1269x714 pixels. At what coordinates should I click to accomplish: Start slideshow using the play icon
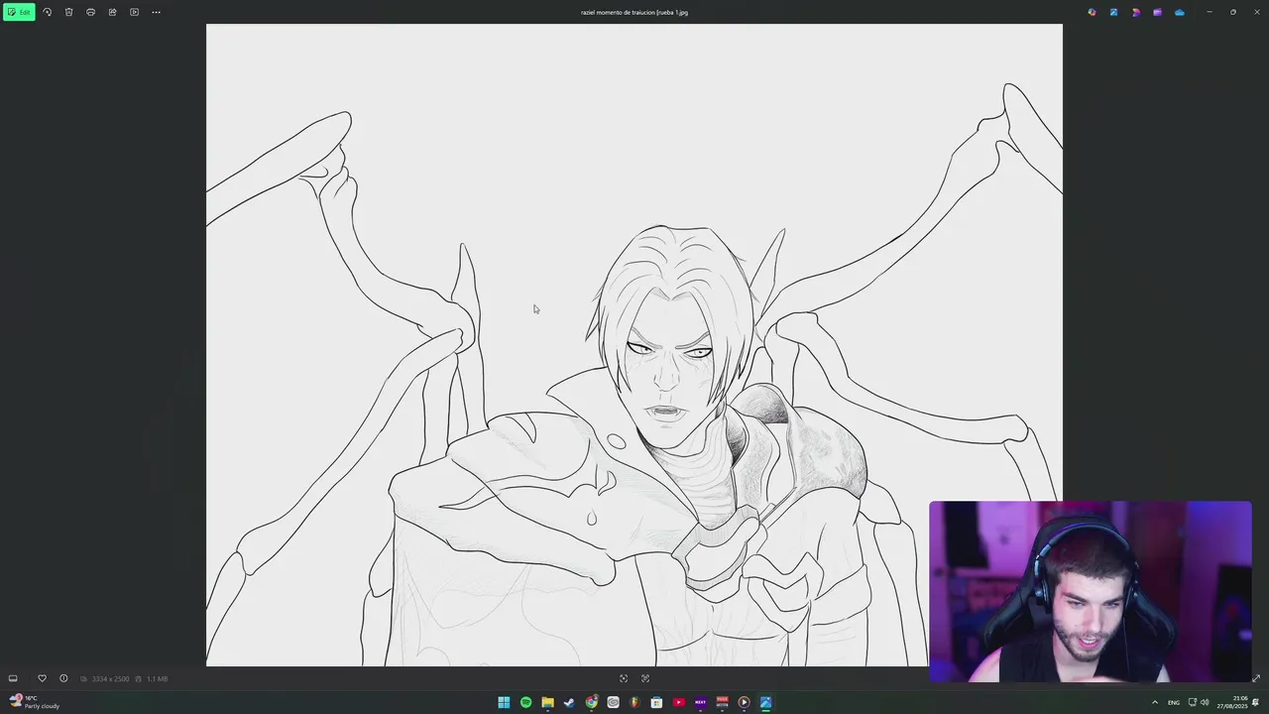[x=134, y=12]
